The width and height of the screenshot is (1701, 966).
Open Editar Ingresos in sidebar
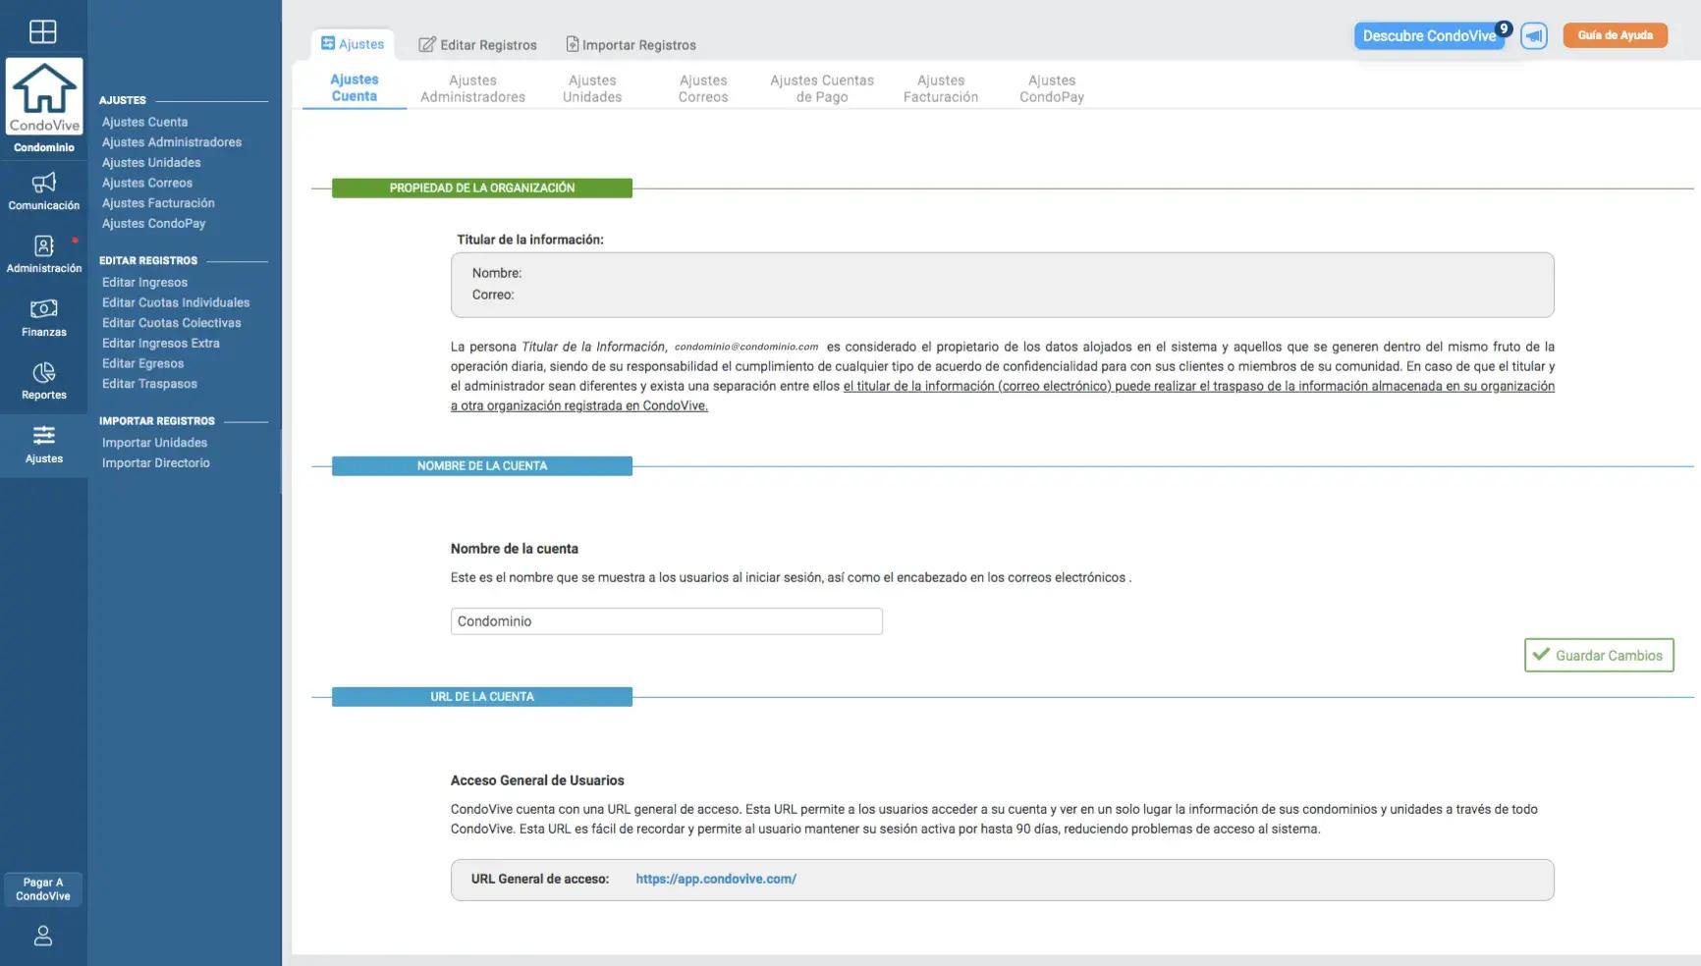point(144,283)
